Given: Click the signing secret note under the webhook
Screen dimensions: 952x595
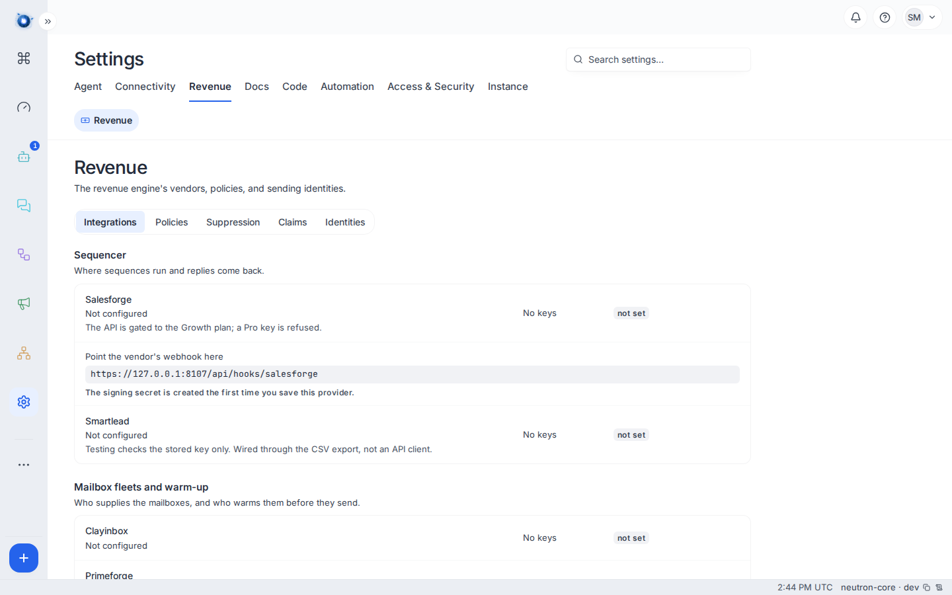Looking at the screenshot, I should (219, 393).
